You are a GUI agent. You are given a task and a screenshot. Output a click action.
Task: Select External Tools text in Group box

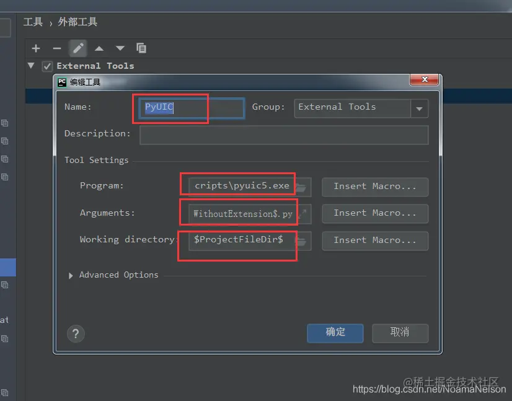pos(337,107)
